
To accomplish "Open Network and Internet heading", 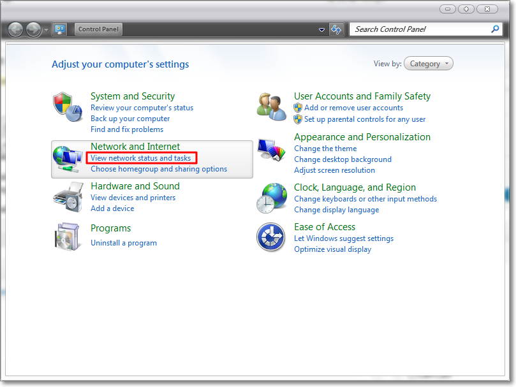I will [135, 146].
